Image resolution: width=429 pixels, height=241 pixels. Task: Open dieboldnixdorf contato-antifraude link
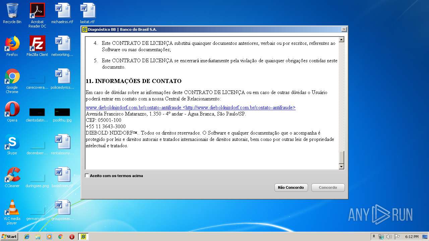point(190,107)
